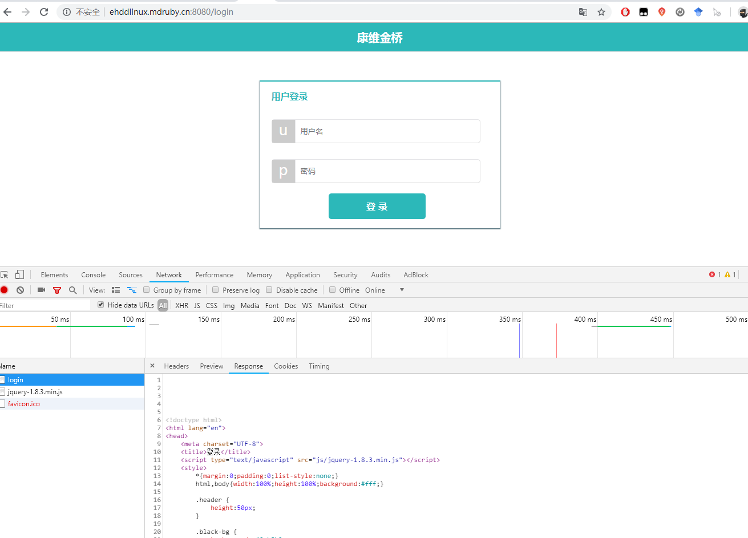Filter requests by Doc
748x538 pixels.
pyautogui.click(x=290, y=305)
